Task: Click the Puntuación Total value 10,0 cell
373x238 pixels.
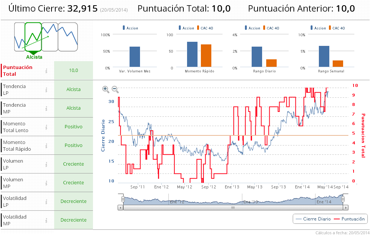Action: (74, 71)
